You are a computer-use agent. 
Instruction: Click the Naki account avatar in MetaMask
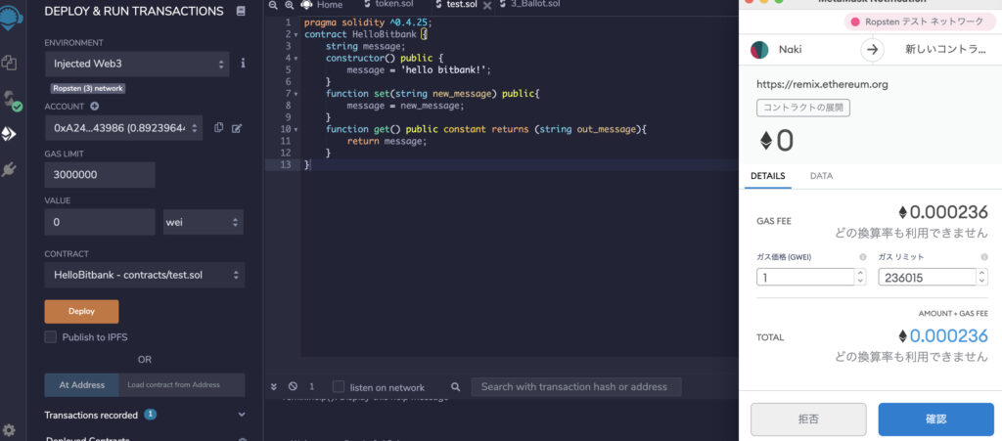coord(759,50)
